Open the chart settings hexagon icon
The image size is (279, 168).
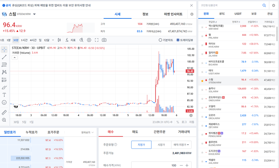[x=89, y=40]
